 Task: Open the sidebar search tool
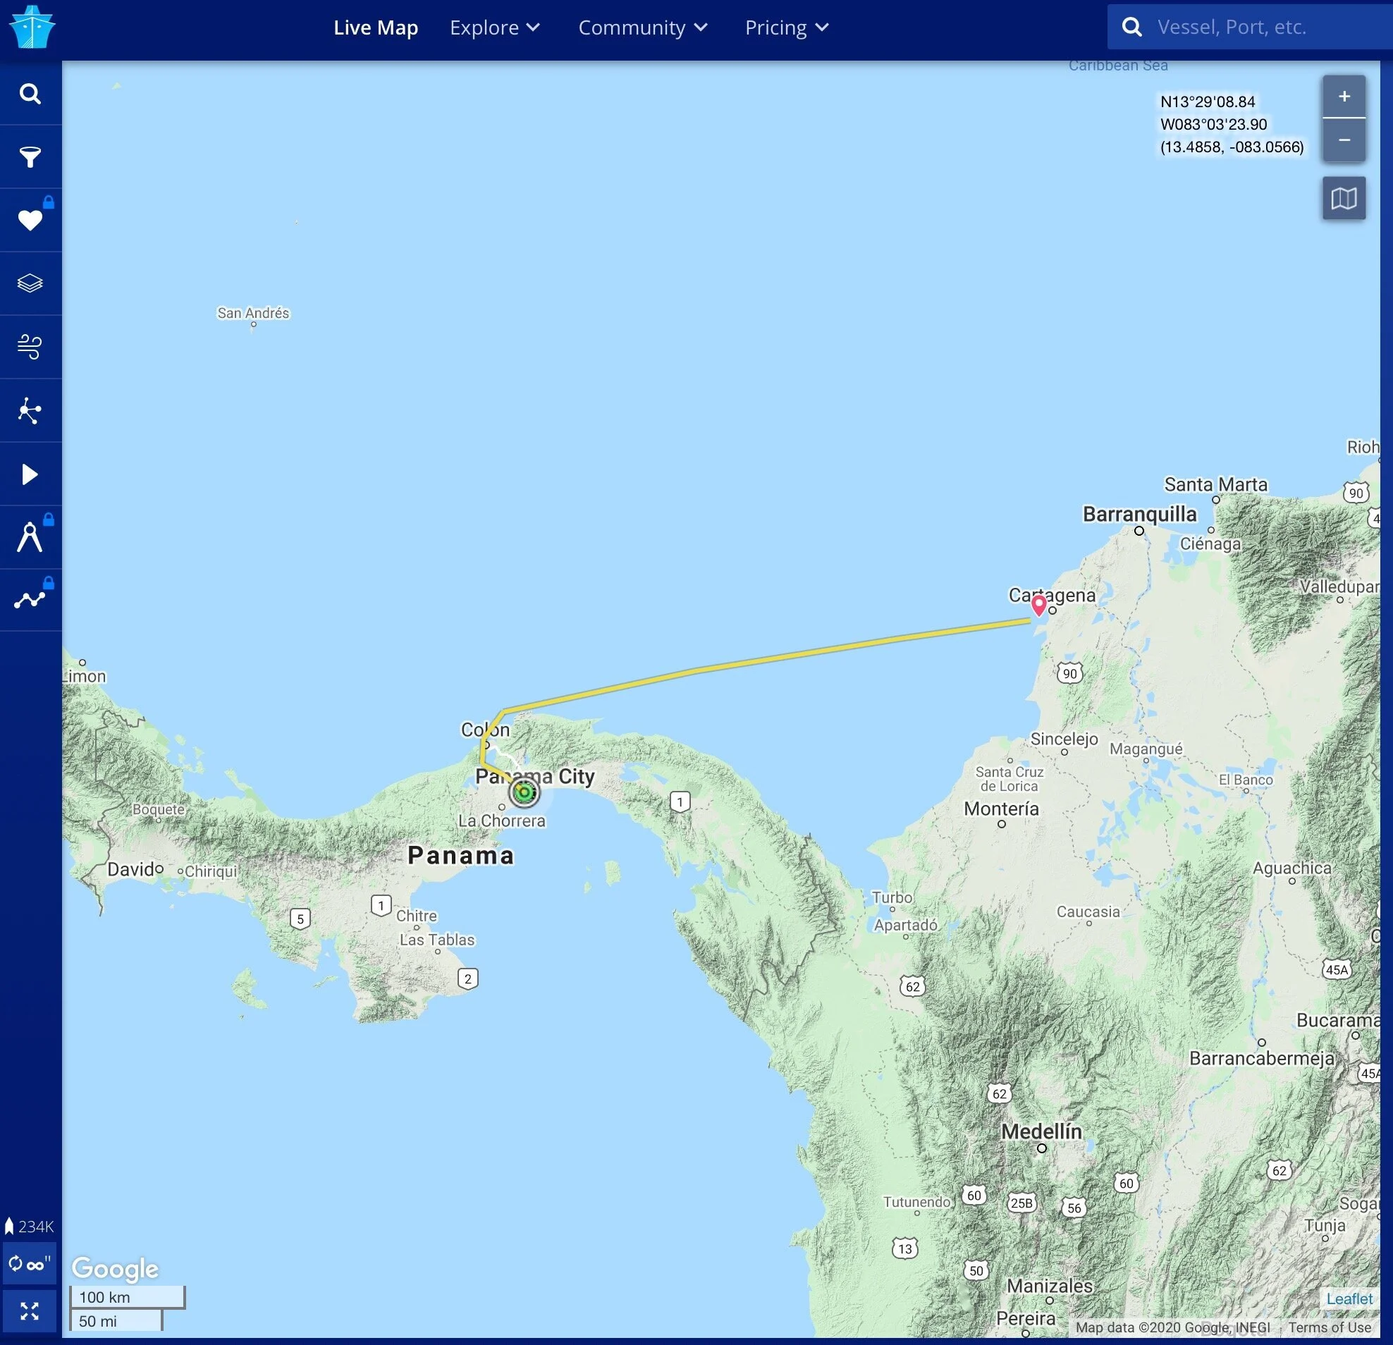tap(30, 94)
